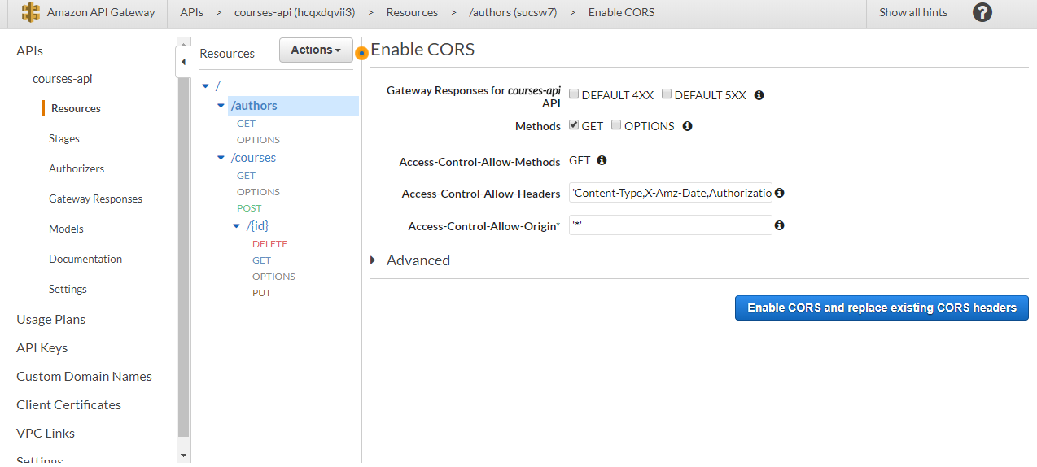
Task: Click the info icon beside DEFAULT 5XX
Action: point(759,95)
